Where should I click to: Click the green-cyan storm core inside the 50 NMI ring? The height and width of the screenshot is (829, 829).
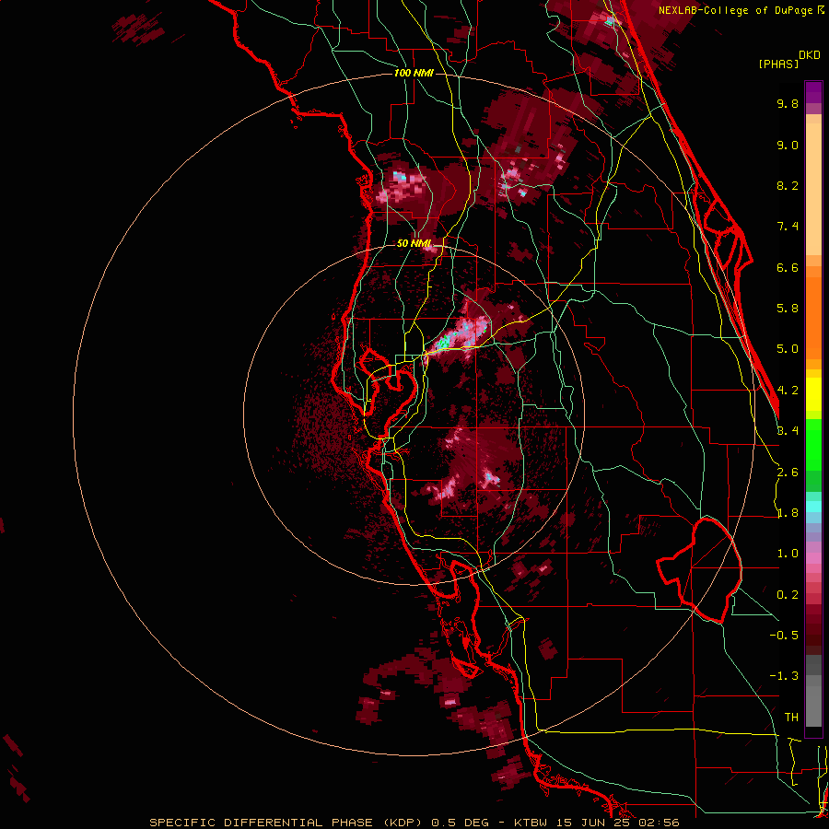pyautogui.click(x=444, y=342)
